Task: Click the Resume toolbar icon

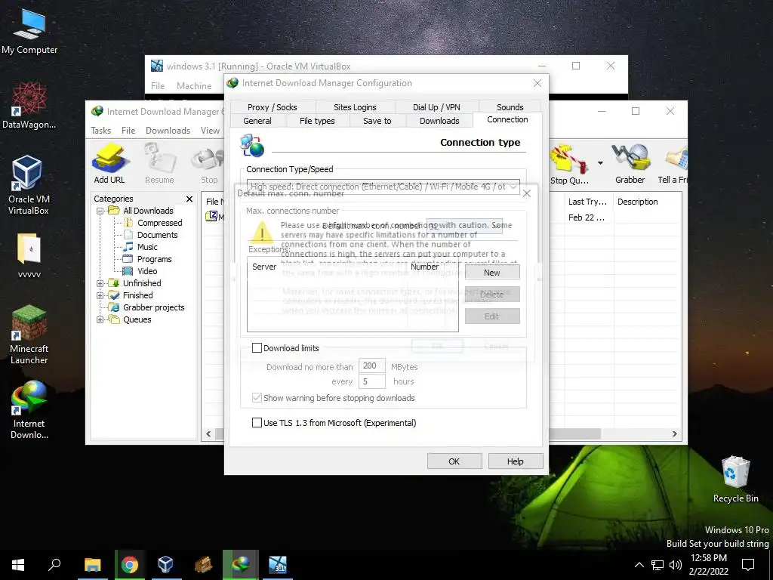Action: point(159,163)
